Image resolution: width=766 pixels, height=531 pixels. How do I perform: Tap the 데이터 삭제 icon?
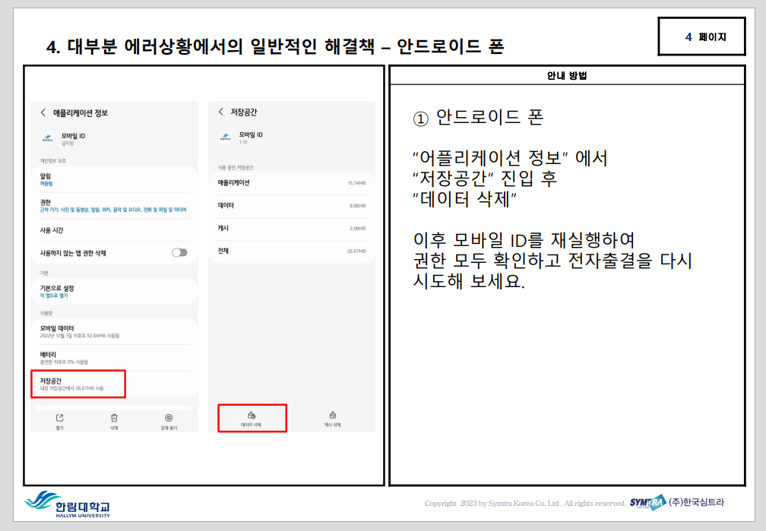(x=252, y=416)
